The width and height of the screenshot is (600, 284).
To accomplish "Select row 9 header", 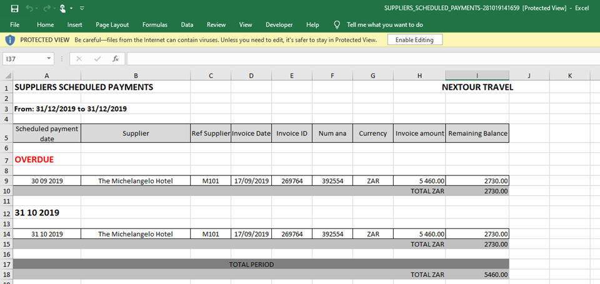I will pyautogui.click(x=6, y=181).
